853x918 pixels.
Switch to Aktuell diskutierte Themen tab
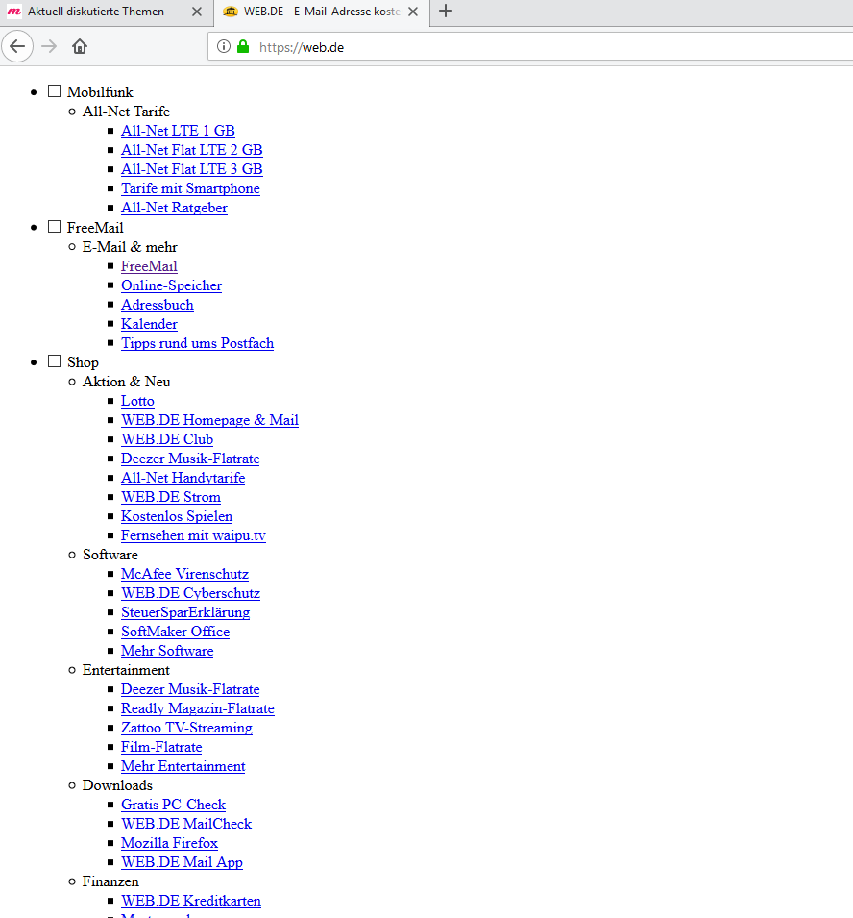[107, 12]
